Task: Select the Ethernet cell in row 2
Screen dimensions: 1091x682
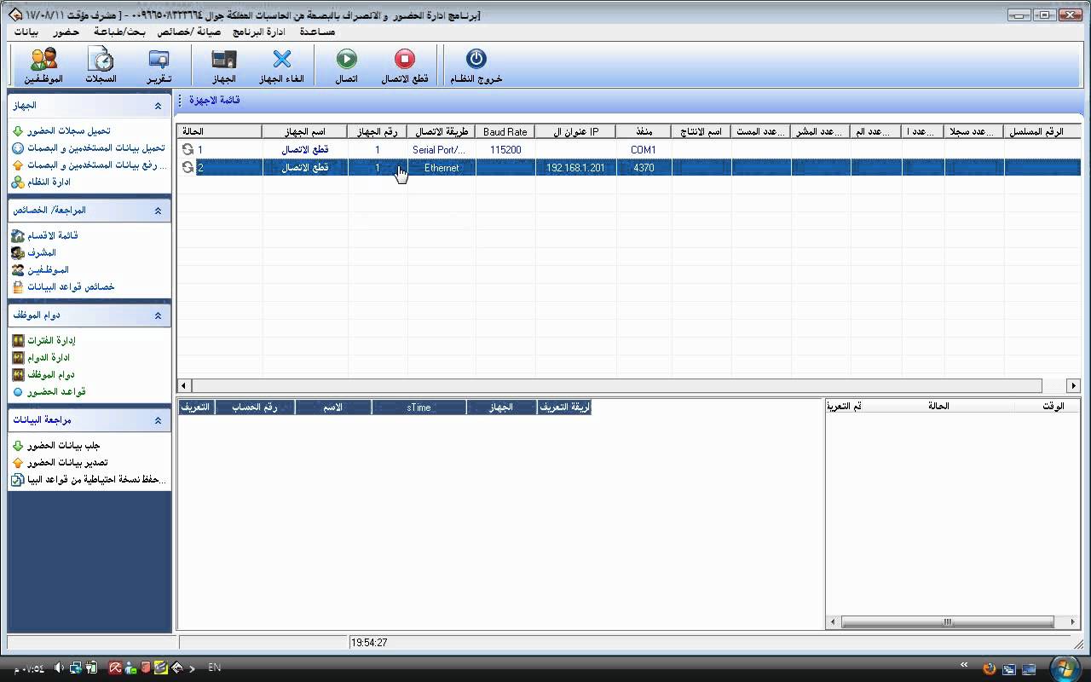Action: click(x=442, y=168)
